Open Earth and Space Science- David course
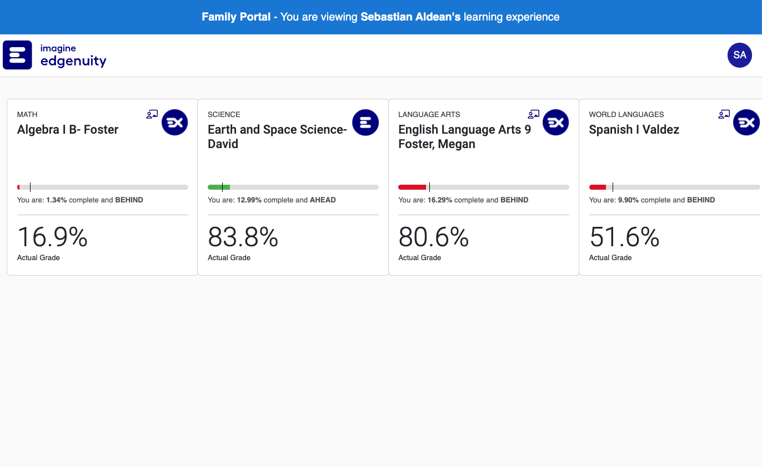This screenshot has height=467, width=762. (x=277, y=136)
